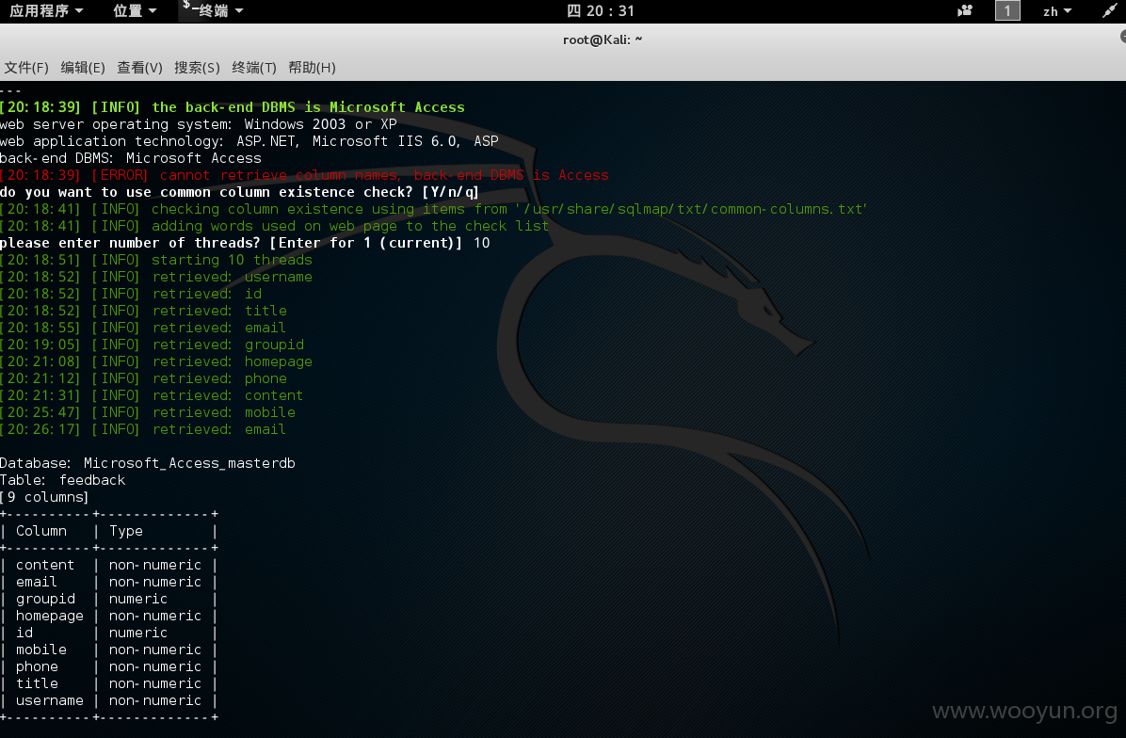
Task: Click the 'adding words used on web page' line
Action: coord(274,226)
